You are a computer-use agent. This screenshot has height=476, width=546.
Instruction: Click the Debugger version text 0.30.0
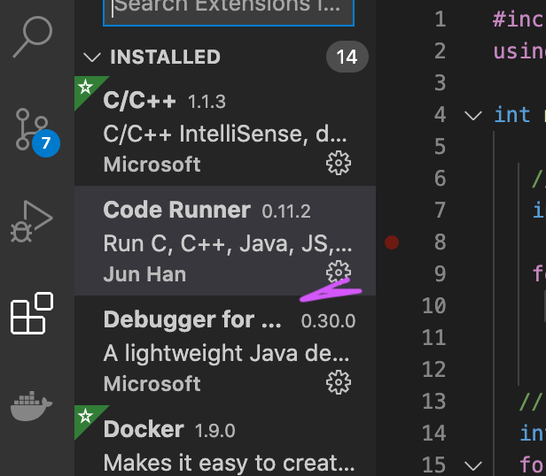coord(328,321)
